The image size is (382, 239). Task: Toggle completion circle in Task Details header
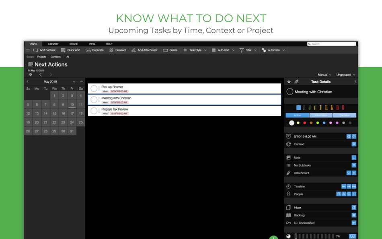pyautogui.click(x=290, y=92)
